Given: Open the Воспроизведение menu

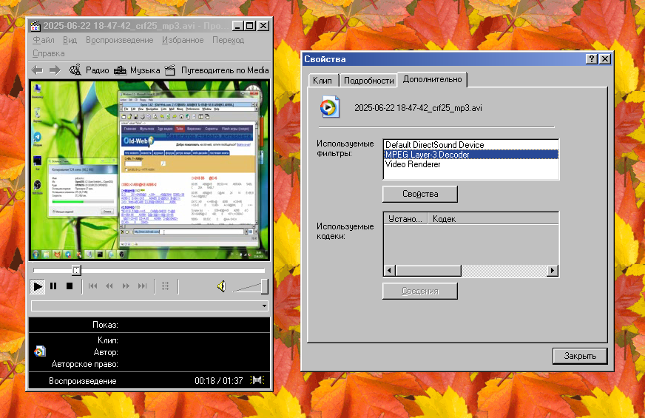Looking at the screenshot, I should [119, 40].
